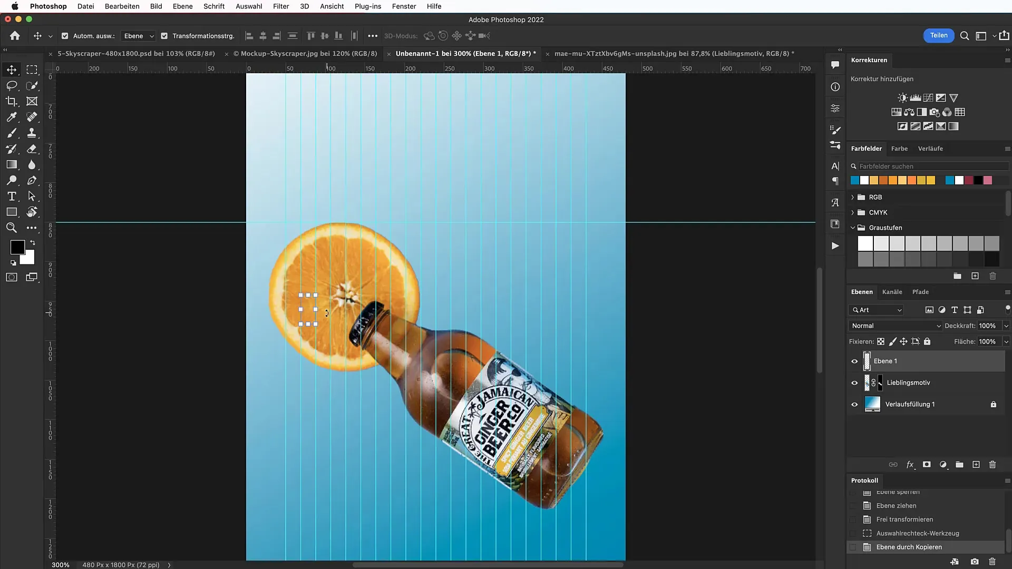The image size is (1012, 569).
Task: Open the Art layer filter dropdown
Action: click(876, 310)
